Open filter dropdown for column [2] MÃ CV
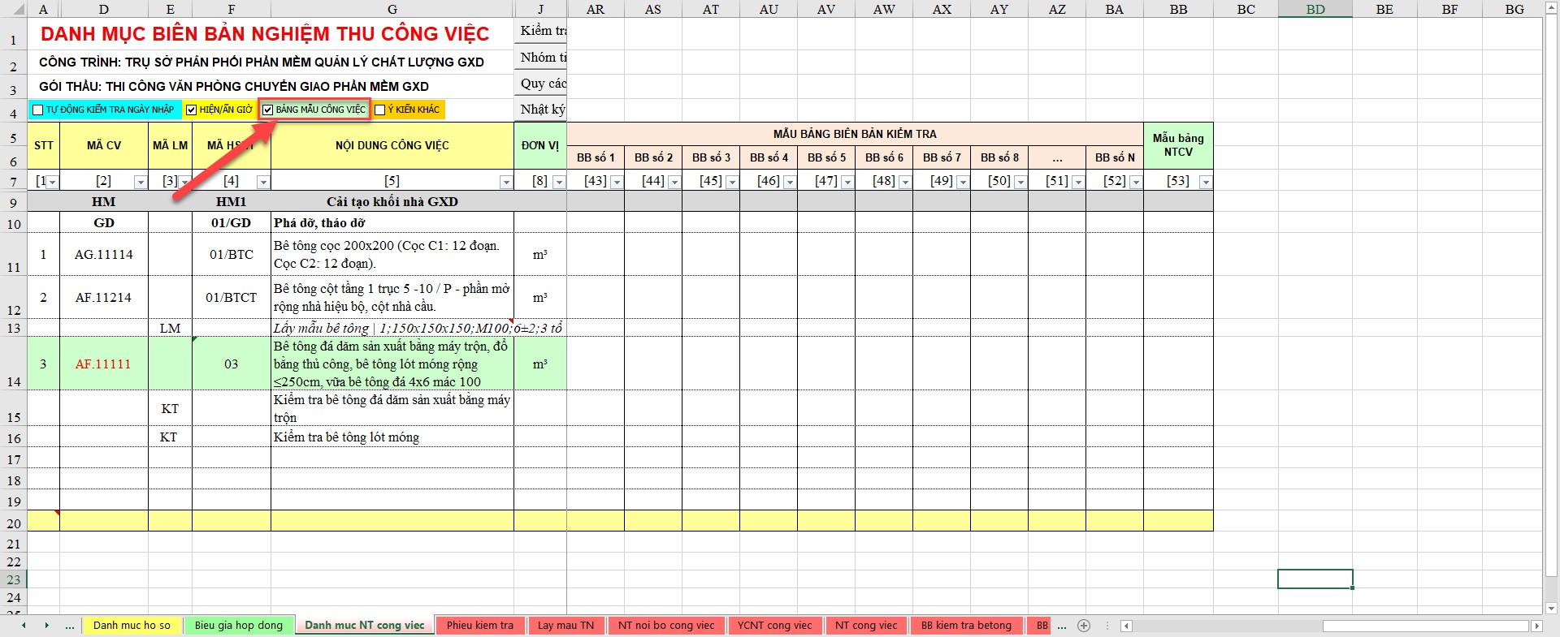The width and height of the screenshot is (1560, 637). 140,183
